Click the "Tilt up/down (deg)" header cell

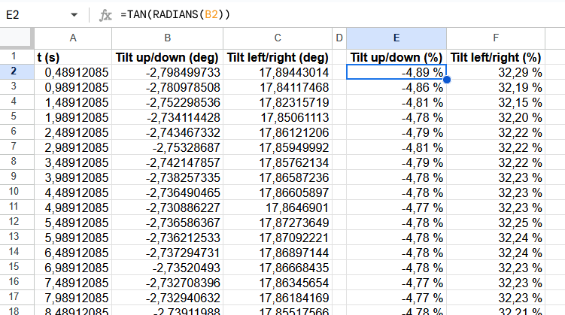point(167,56)
